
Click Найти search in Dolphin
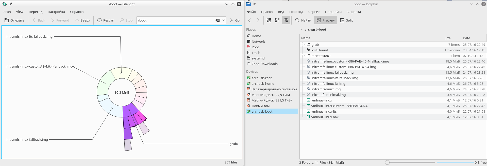pyautogui.click(x=303, y=20)
